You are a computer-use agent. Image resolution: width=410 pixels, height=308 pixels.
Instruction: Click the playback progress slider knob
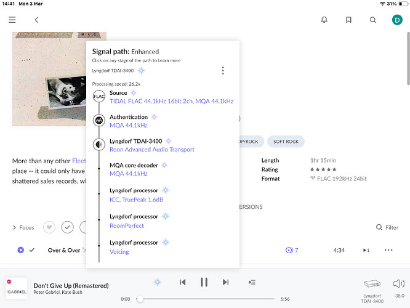point(140,299)
